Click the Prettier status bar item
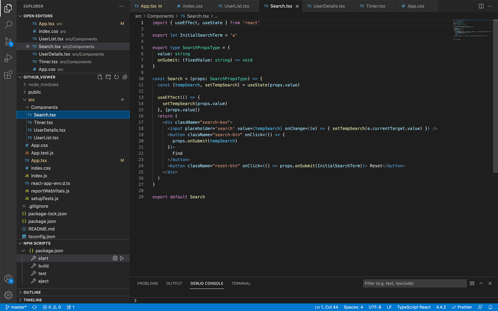The width and height of the screenshot is (498, 311). (462, 307)
